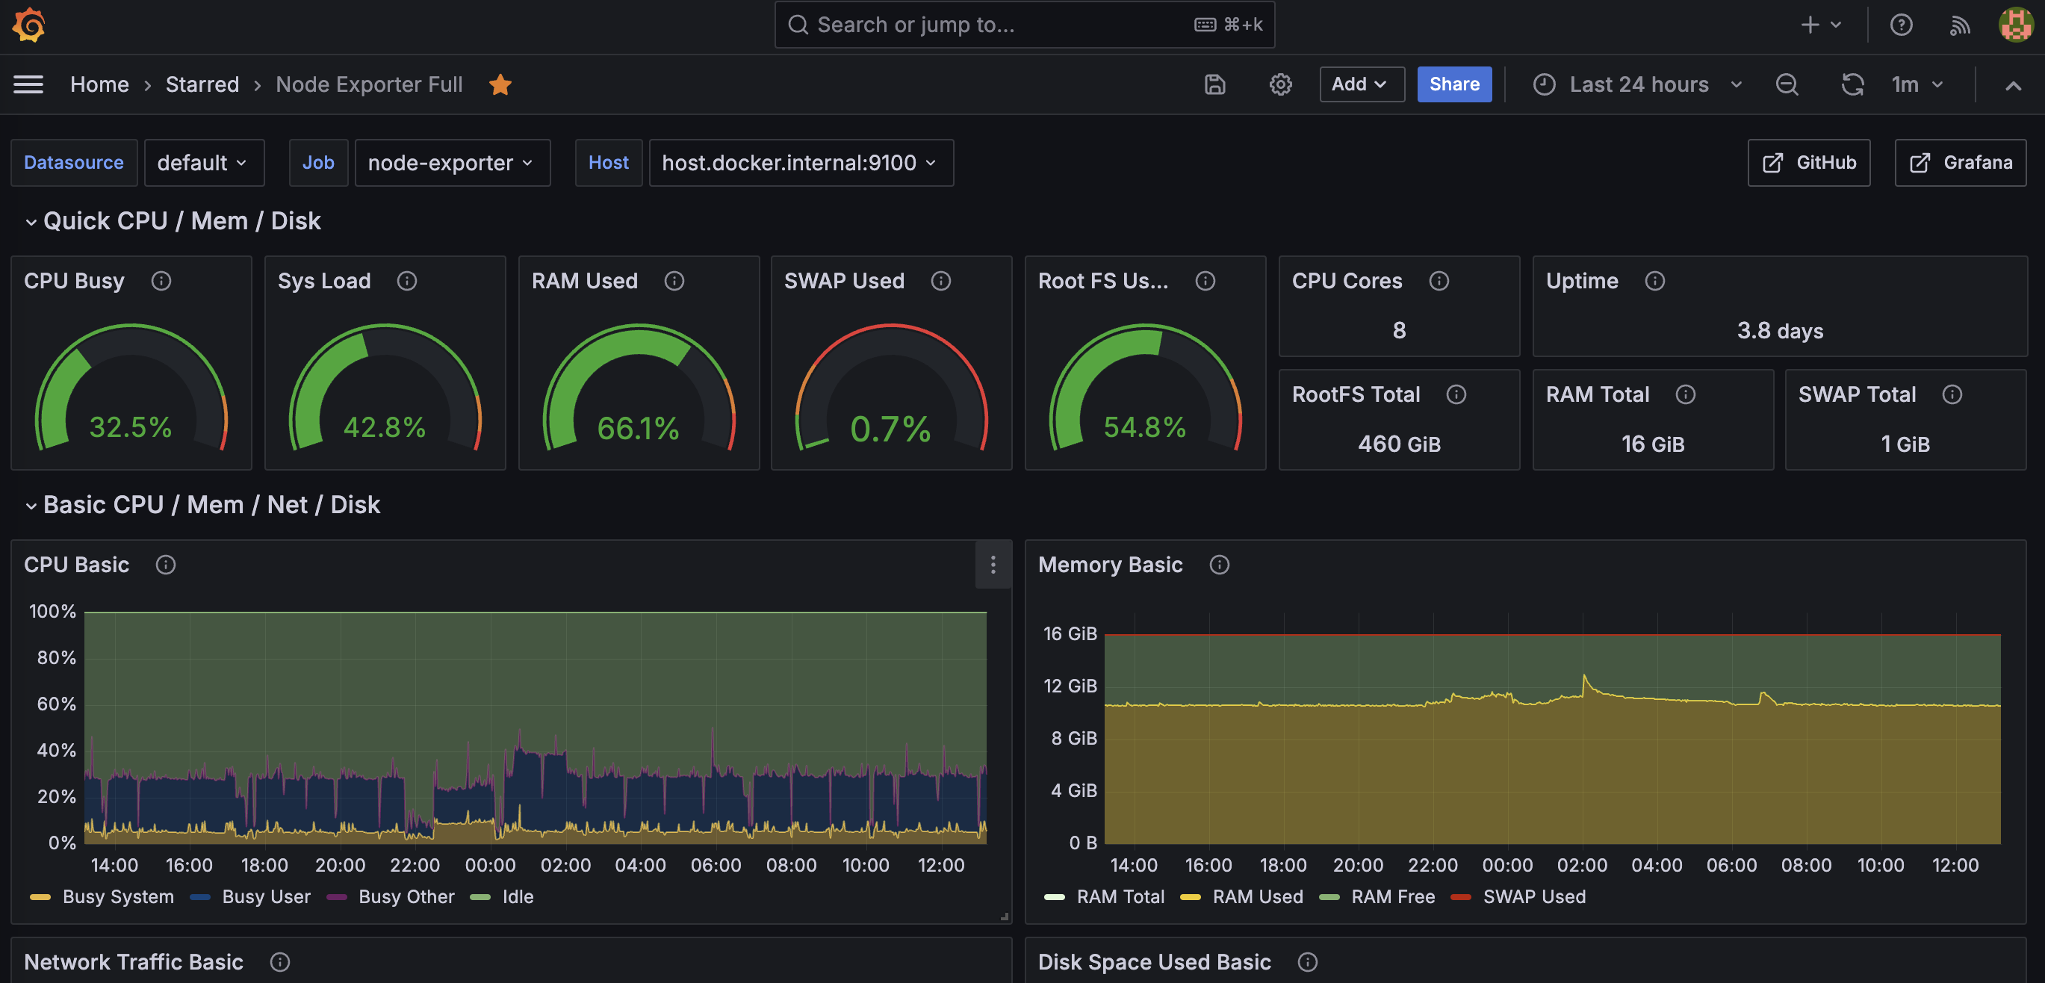Screen dimensions: 2045x983
Task: Toggle the hamburger navigation menu
Action: coord(28,84)
